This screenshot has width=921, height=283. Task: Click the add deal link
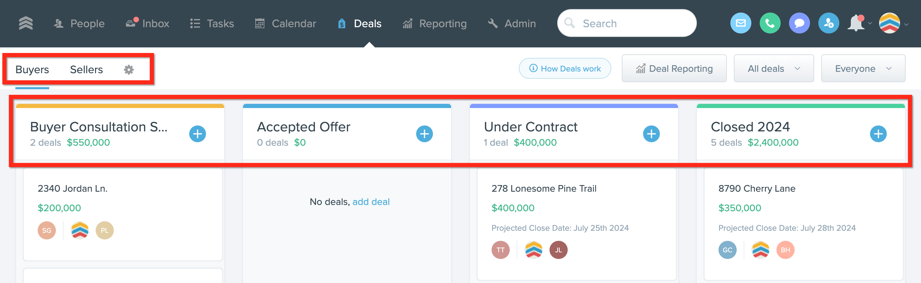[371, 202]
